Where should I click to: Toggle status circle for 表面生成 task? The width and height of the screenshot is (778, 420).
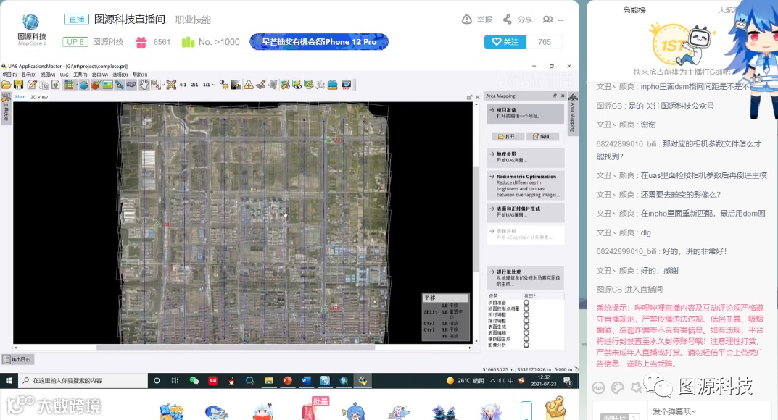click(526, 327)
